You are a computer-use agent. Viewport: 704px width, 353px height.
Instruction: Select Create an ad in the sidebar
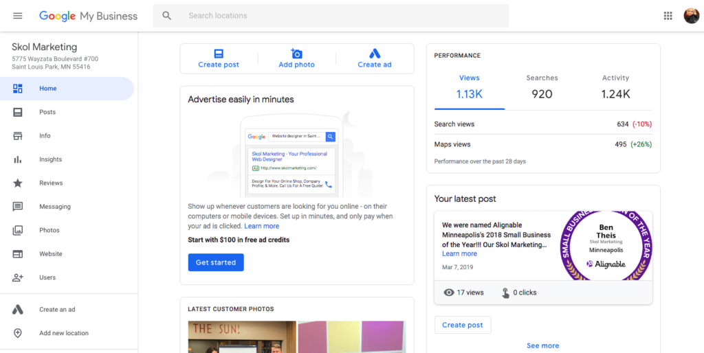pyautogui.click(x=67, y=310)
